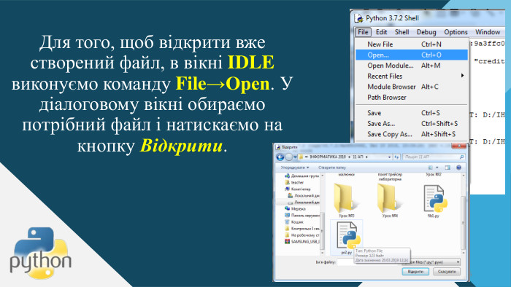The image size is (511, 287).
Task: Select highlighted Локальний диск entry
Action: coord(304,203)
